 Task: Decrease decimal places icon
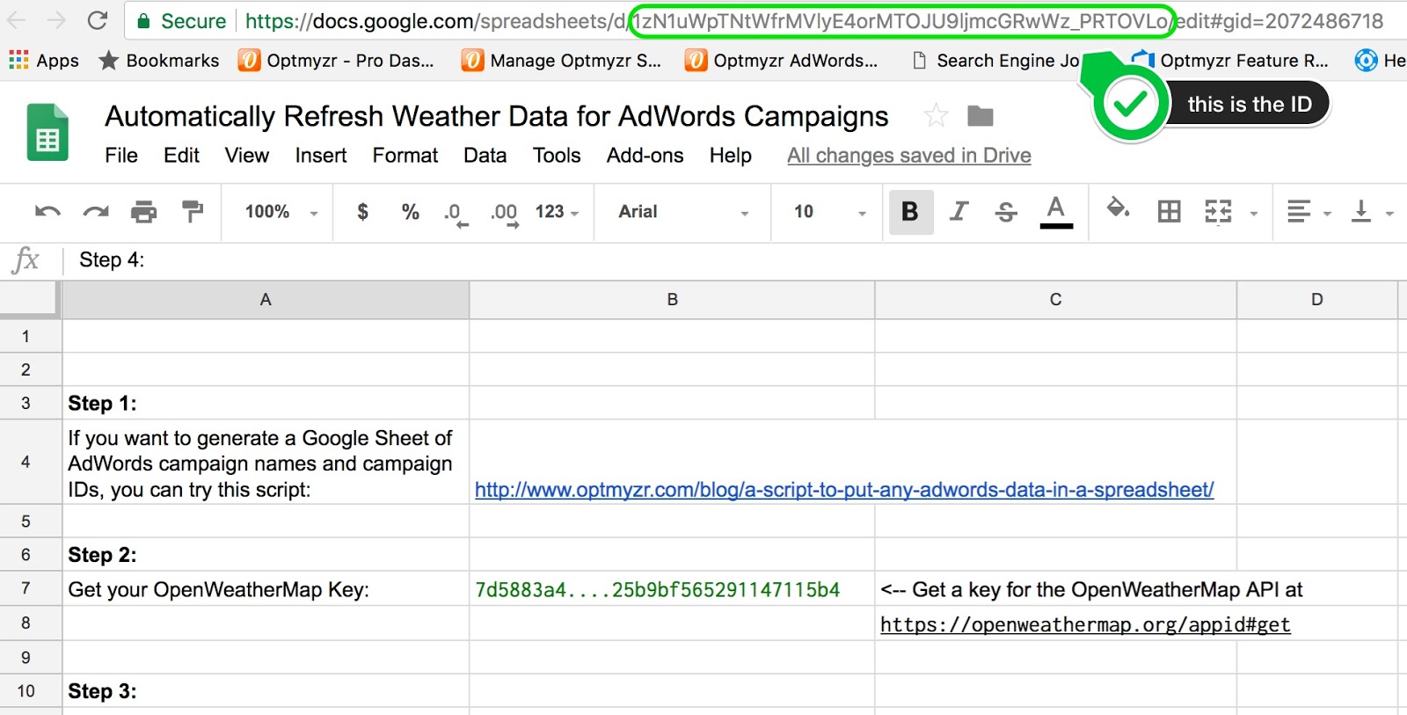456,213
